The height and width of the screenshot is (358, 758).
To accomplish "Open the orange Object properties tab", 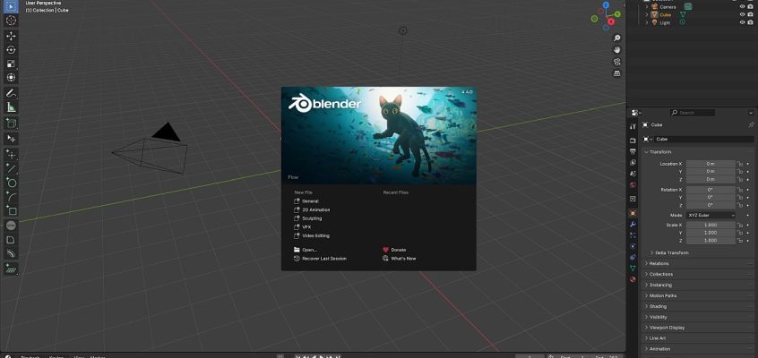I will pos(633,213).
